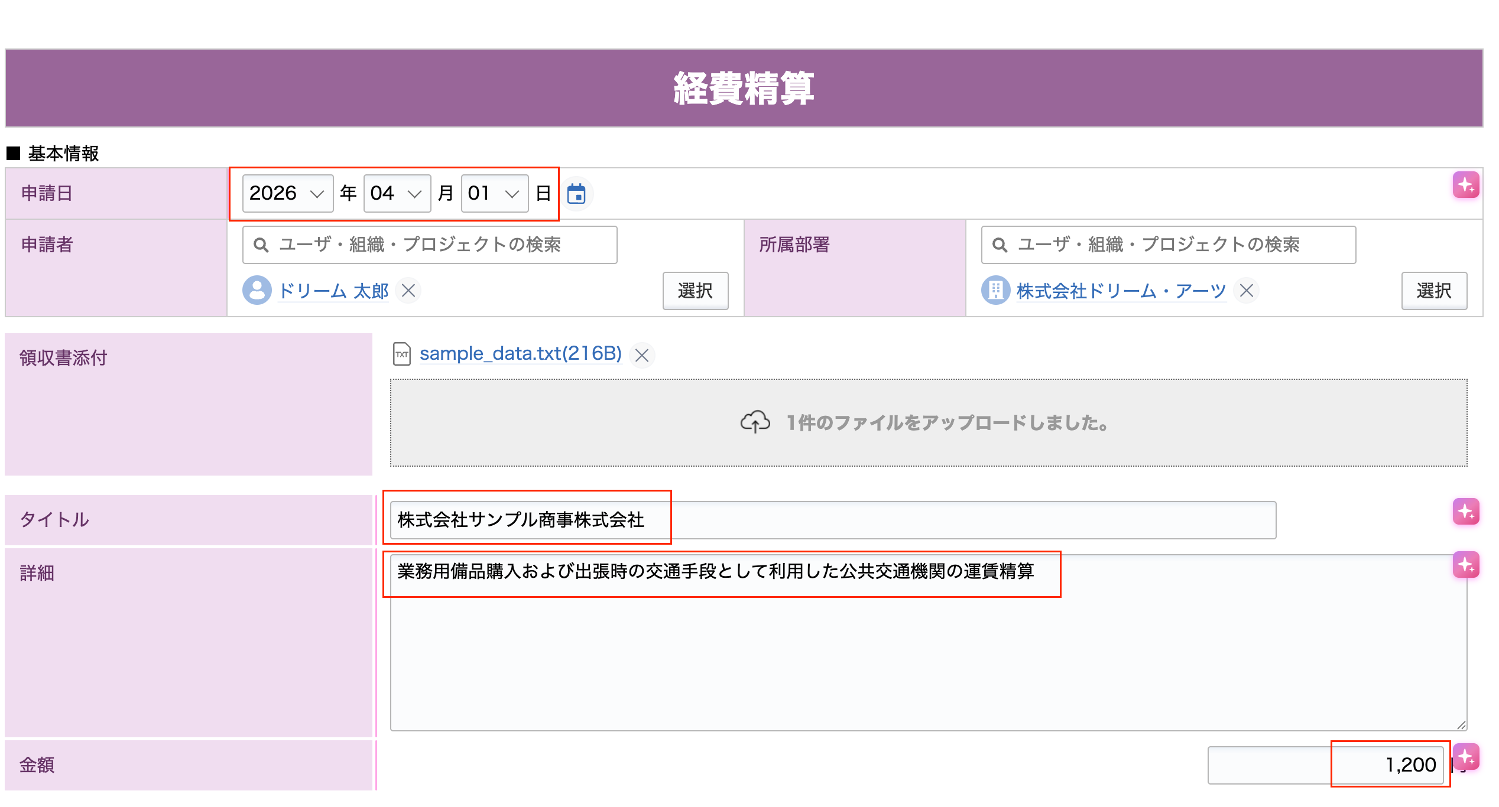Click the AI sparkle icon beside 金額 field
This screenshot has height=807, width=1499.
click(1466, 757)
